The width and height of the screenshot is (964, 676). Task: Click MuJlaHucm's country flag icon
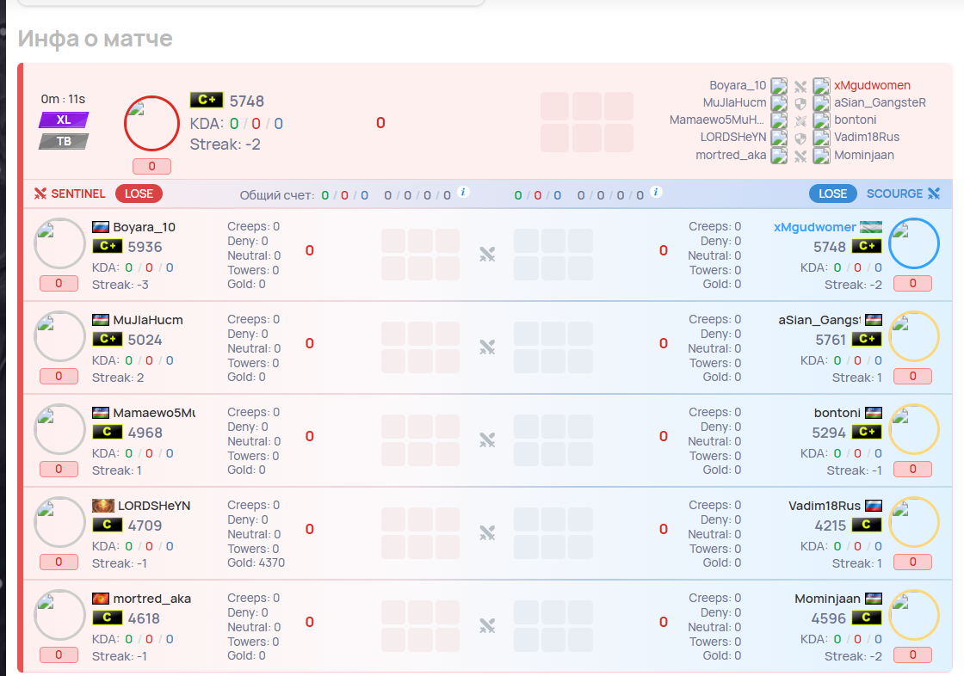(x=100, y=320)
